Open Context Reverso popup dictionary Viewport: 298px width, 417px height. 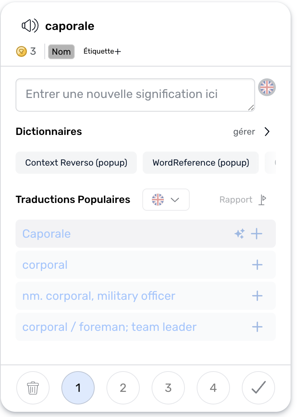point(76,163)
